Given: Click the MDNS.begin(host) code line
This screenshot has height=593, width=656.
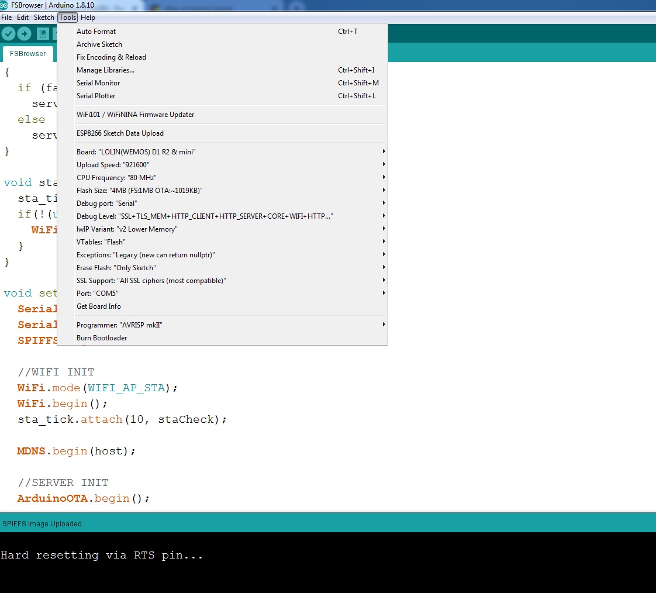Looking at the screenshot, I should coord(77,451).
